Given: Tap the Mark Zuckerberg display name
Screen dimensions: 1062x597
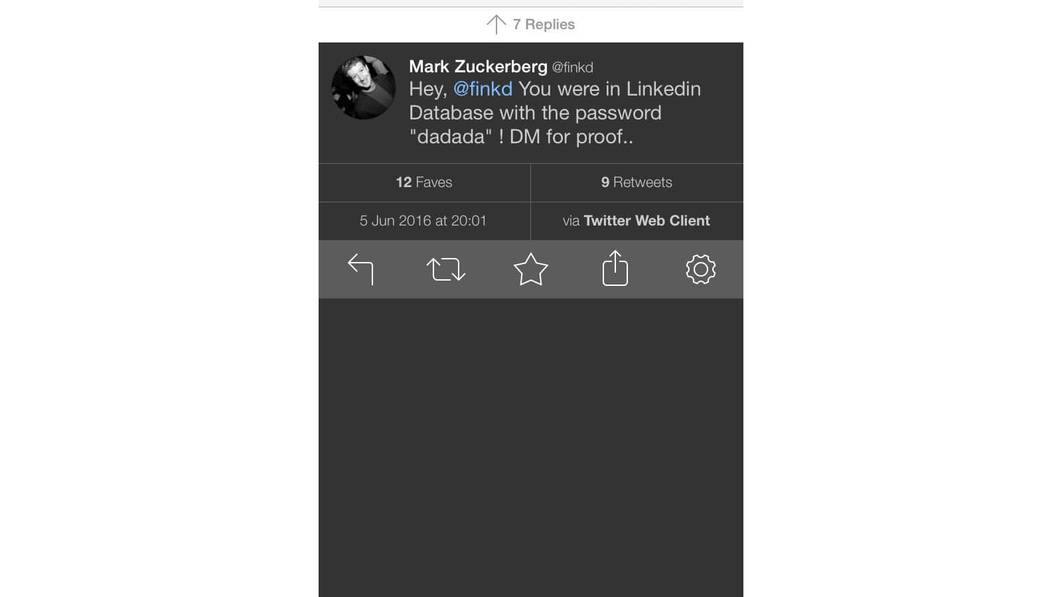Looking at the screenshot, I should [478, 66].
